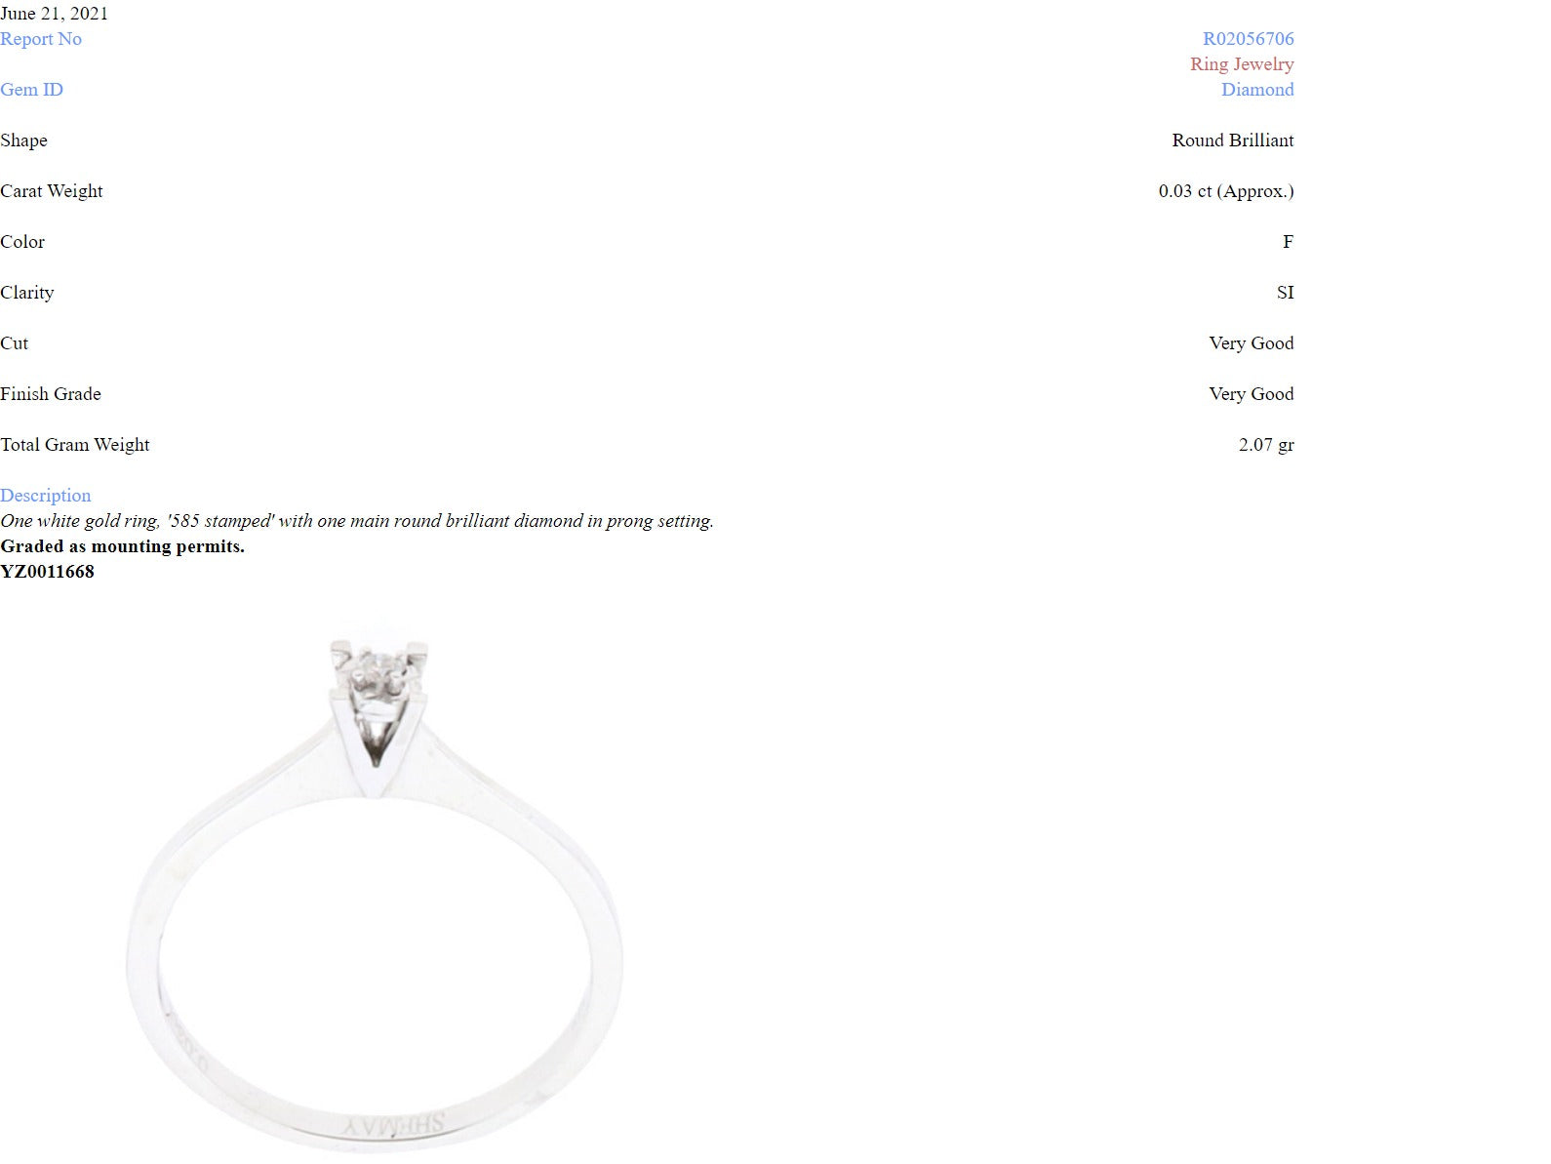Click the Color grade F value
The height and width of the screenshot is (1164, 1551).
click(x=1288, y=242)
